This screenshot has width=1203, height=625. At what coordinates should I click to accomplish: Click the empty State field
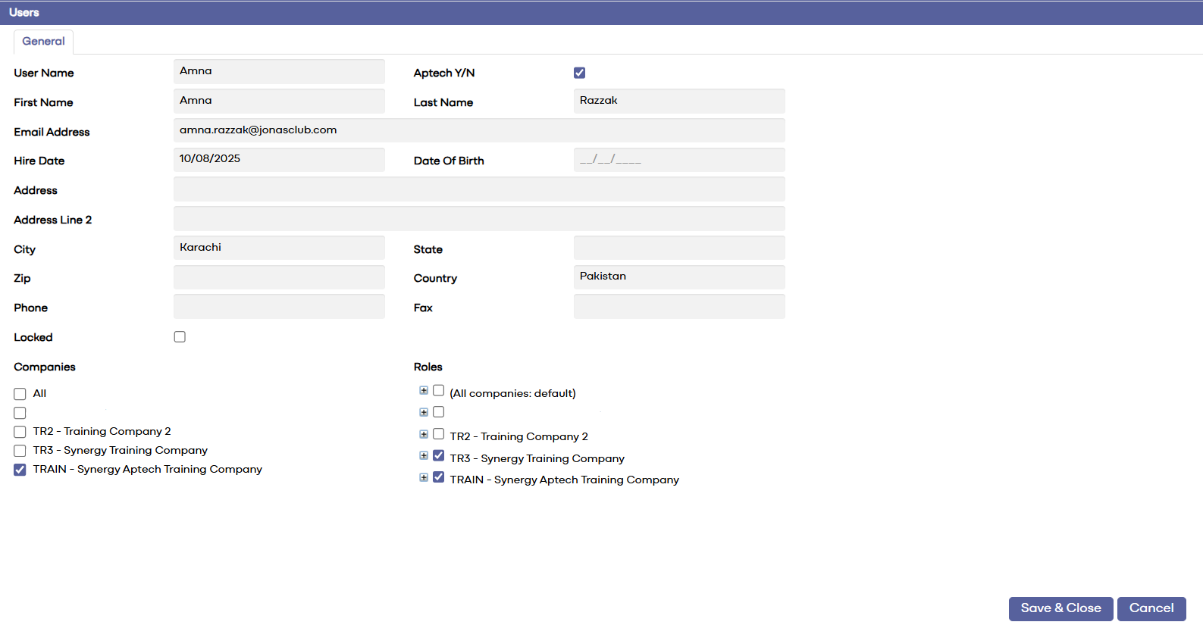tap(679, 248)
